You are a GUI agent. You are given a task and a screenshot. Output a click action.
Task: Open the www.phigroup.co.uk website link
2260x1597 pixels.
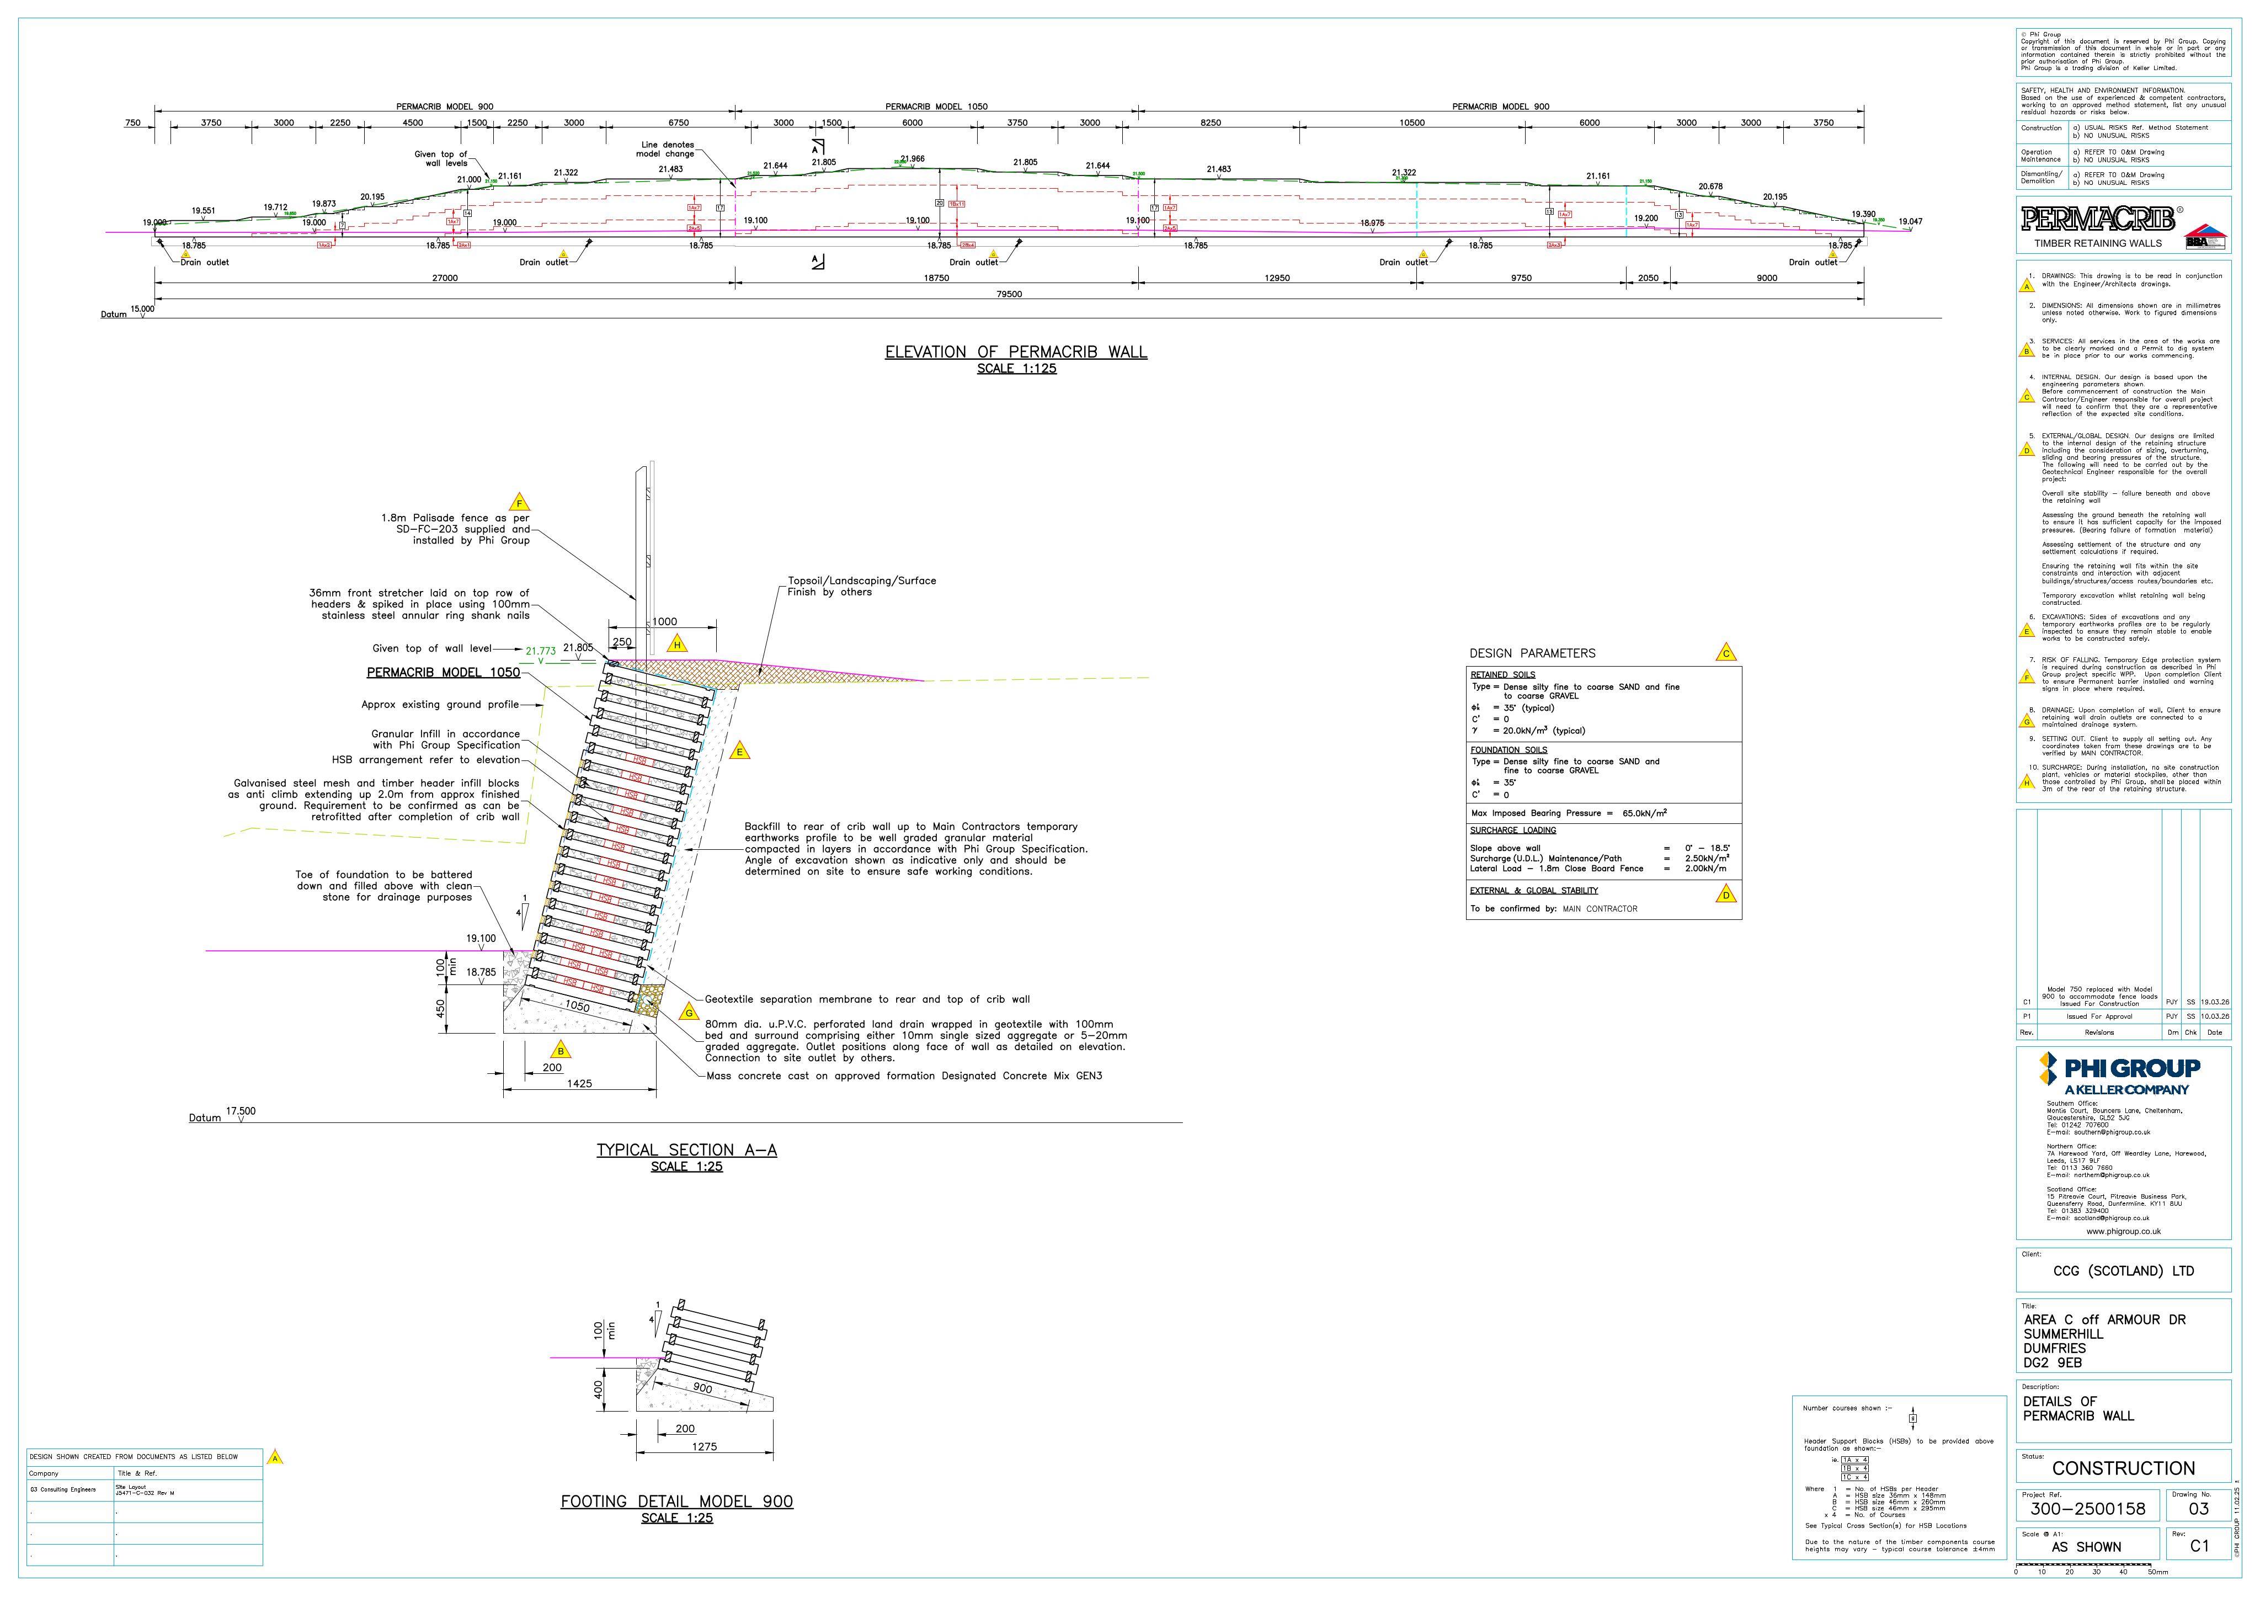(2123, 1231)
